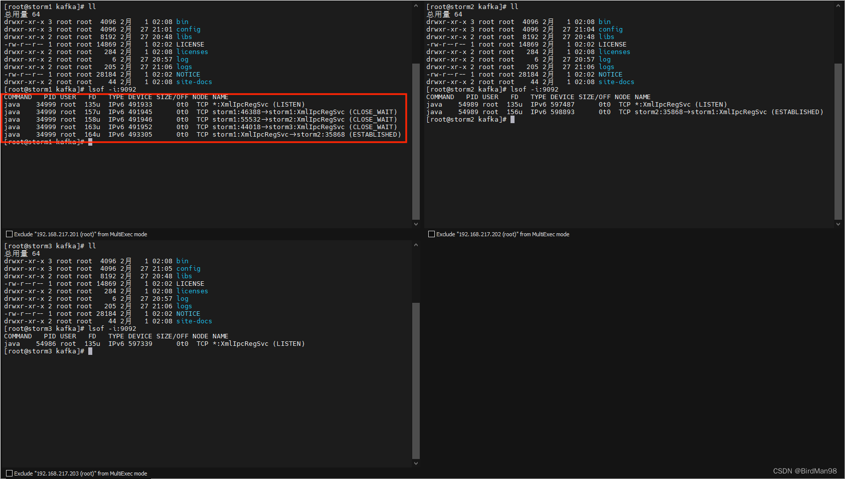The image size is (845, 479).
Task: Click storm2 LISTEN row device 597487
Action: (x=563, y=105)
